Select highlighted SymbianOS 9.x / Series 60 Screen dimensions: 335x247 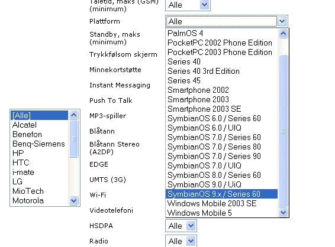click(222, 194)
